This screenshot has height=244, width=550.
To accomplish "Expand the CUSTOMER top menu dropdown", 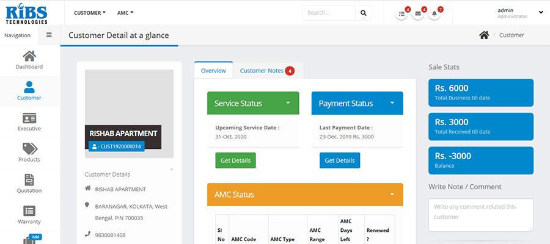I will 89,12.
